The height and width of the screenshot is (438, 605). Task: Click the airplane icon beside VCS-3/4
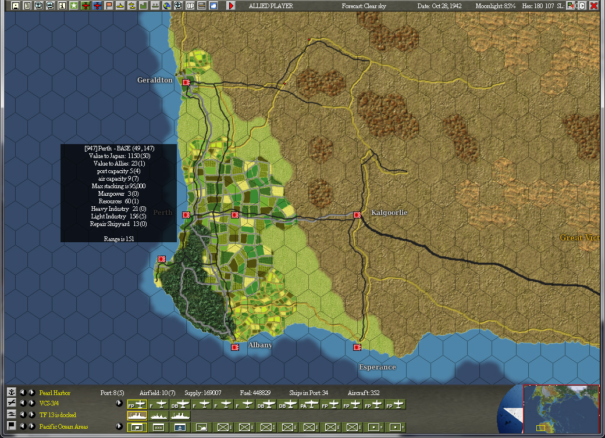click(12, 403)
